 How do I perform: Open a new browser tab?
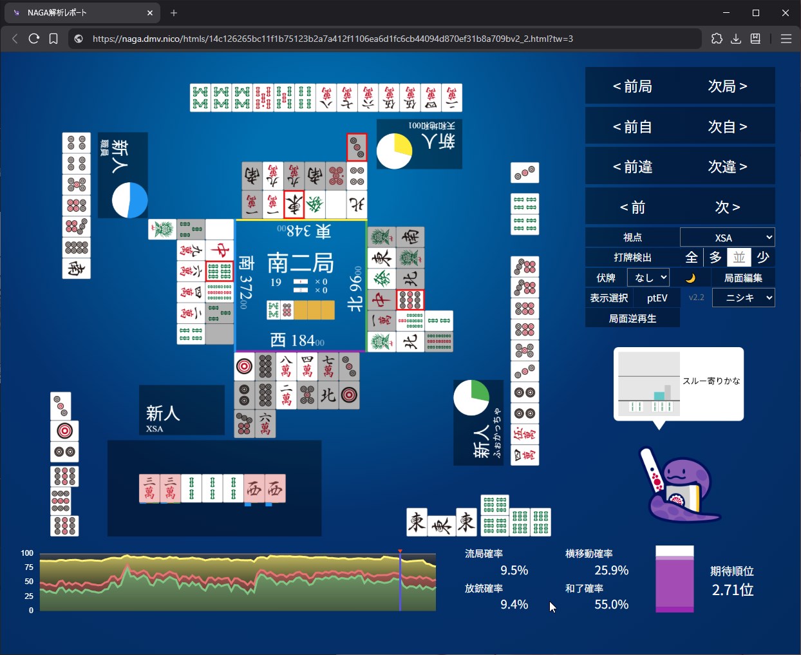tap(174, 13)
